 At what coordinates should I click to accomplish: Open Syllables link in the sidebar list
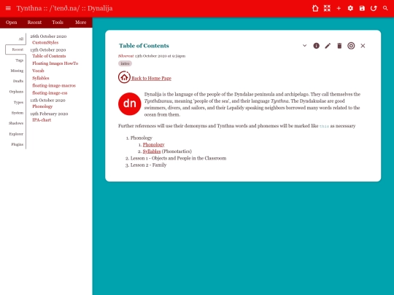pyautogui.click(x=41, y=78)
